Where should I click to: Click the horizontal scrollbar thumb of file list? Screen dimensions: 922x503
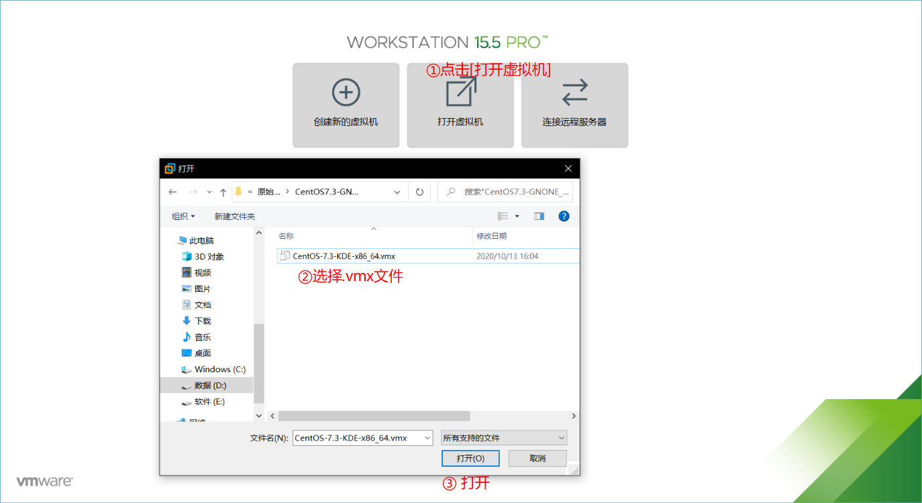click(x=374, y=416)
